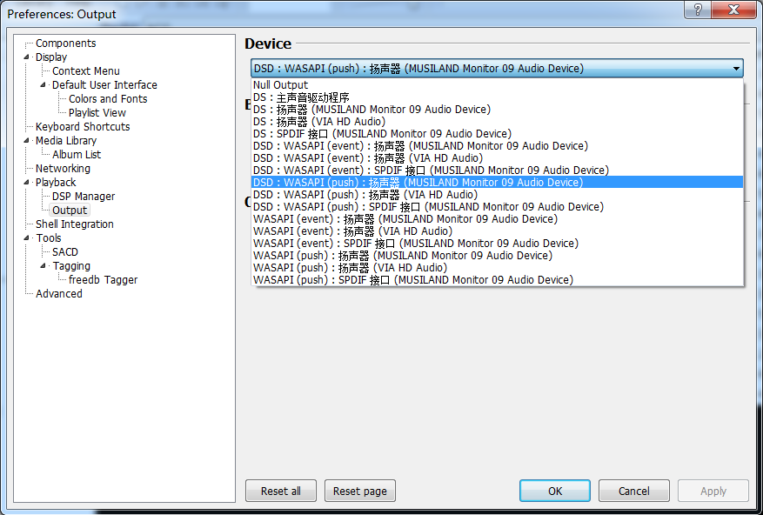Collapse the Default User Interface node
The width and height of the screenshot is (763, 515).
44,85
